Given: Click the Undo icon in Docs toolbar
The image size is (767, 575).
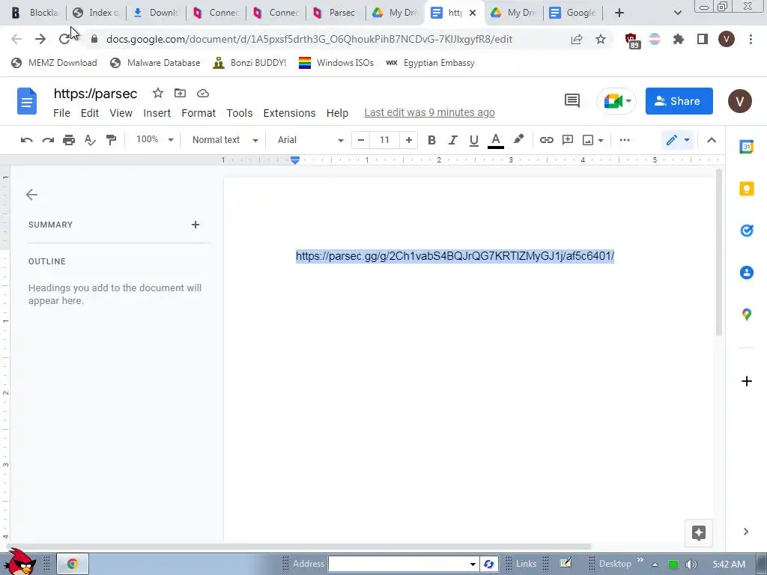Looking at the screenshot, I should pos(26,140).
